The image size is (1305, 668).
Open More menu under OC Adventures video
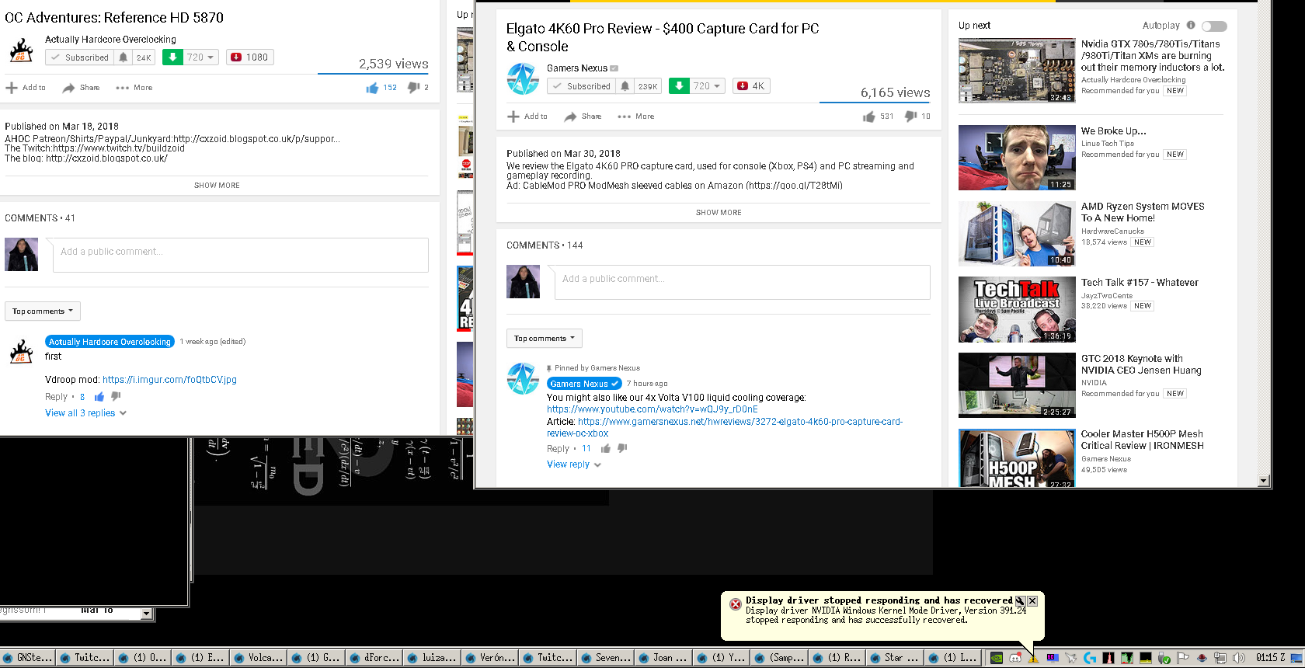(x=134, y=88)
